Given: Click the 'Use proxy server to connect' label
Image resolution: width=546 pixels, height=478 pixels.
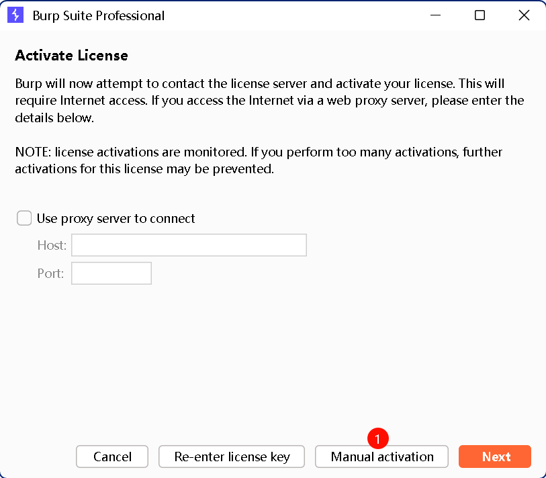Looking at the screenshot, I should coord(116,219).
